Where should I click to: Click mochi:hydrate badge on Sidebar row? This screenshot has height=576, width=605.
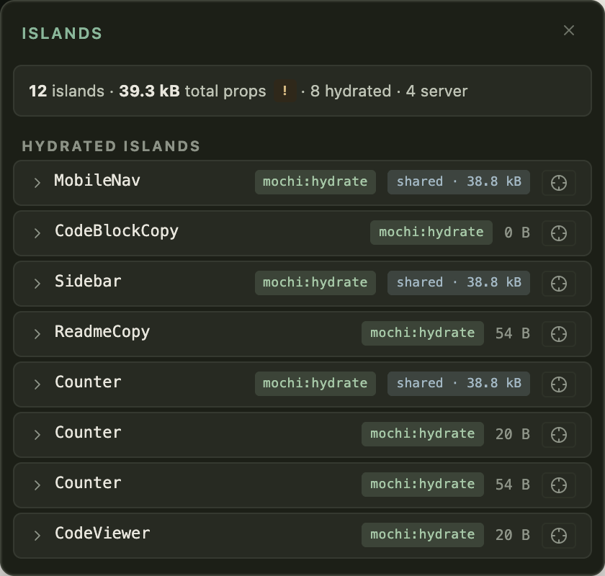click(x=315, y=283)
